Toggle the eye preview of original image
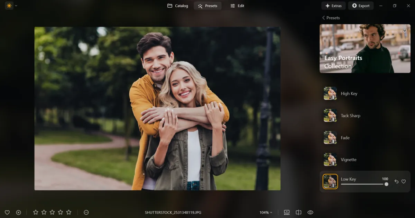The height and width of the screenshot is (218, 415). [x=310, y=212]
